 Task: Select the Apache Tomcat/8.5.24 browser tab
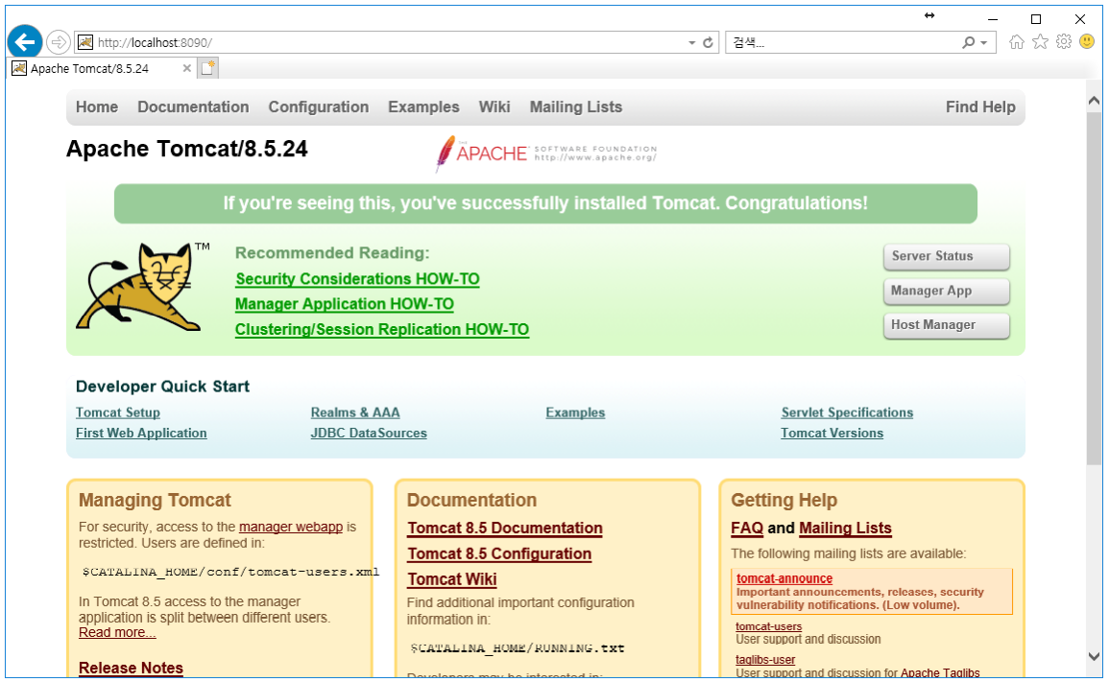tap(101, 68)
